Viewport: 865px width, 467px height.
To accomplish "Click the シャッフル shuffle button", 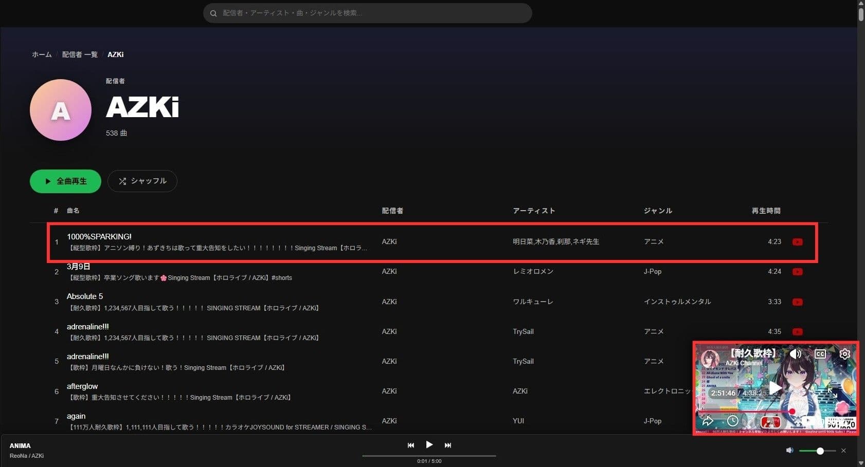I will click(142, 181).
